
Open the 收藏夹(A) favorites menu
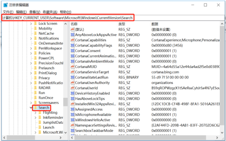49,12
